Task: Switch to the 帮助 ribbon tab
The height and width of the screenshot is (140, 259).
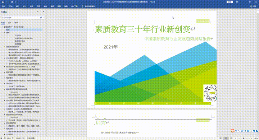Action: 66,6
